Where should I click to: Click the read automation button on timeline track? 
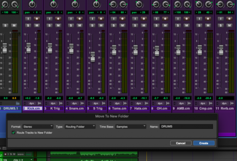pyautogui.click(x=28, y=154)
